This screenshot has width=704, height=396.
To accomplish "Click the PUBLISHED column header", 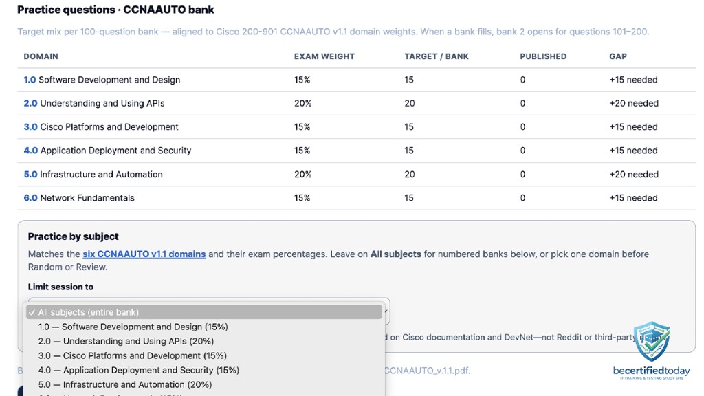I will (543, 56).
